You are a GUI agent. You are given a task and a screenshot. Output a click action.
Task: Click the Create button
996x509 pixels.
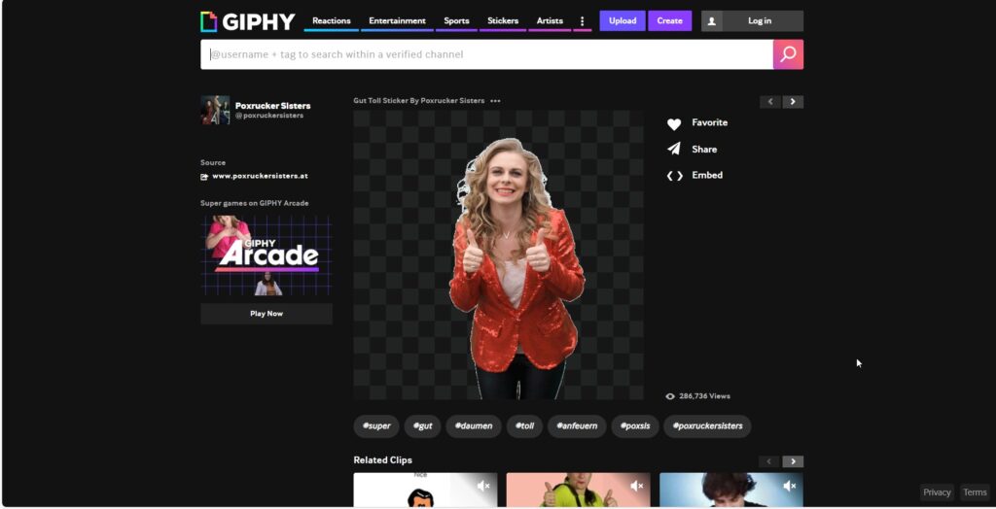669,21
